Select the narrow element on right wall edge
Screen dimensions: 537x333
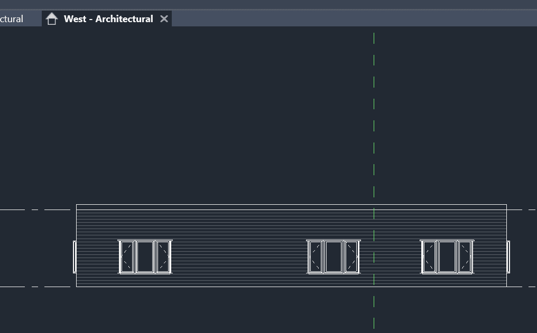[x=508, y=257]
